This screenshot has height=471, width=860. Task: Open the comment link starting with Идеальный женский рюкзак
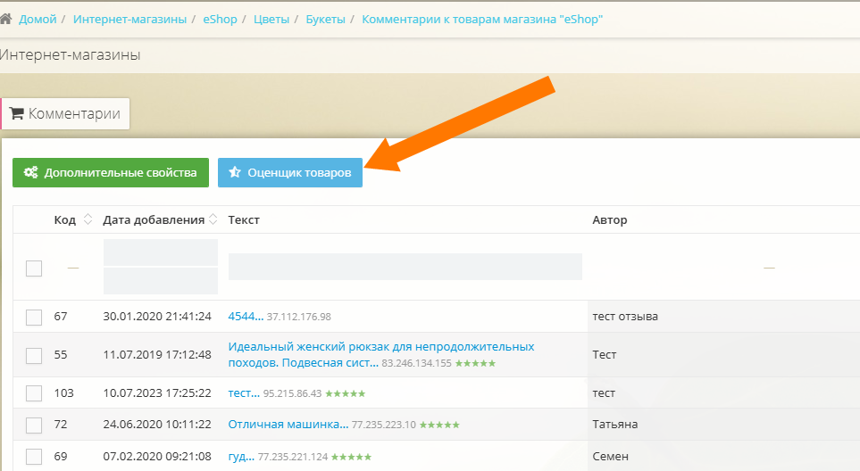click(x=381, y=346)
